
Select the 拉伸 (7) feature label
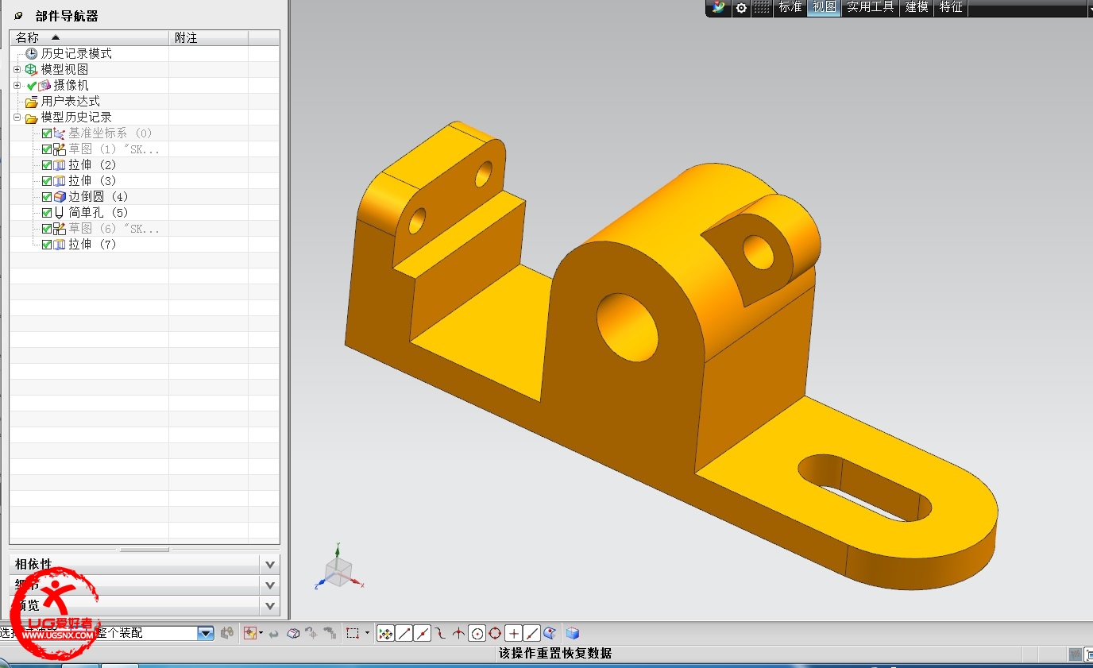click(x=92, y=244)
